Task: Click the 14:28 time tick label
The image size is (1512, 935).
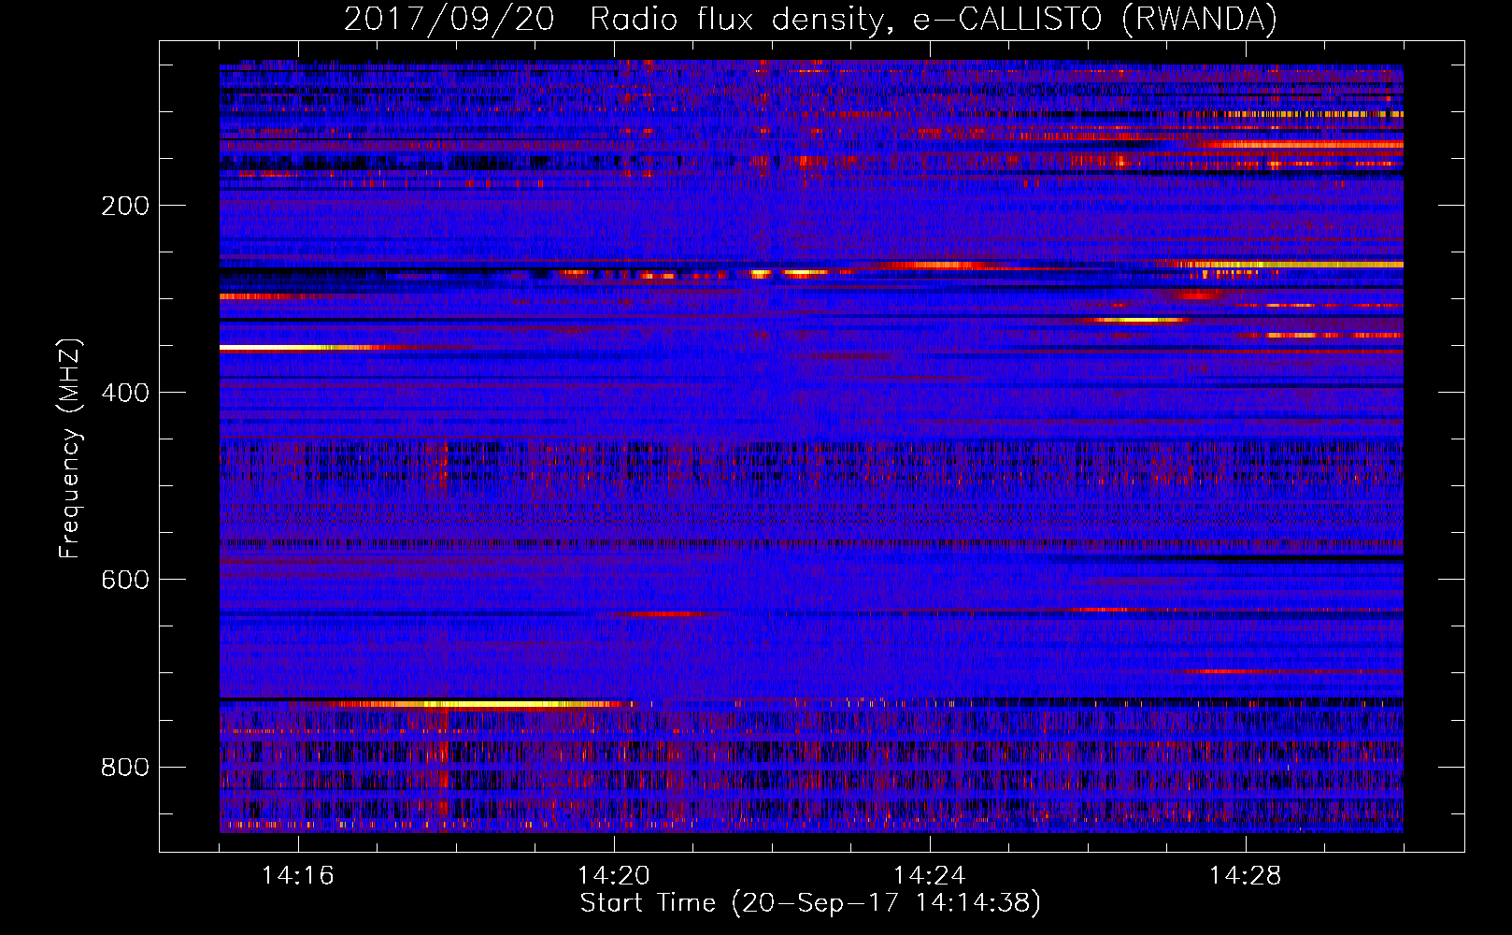Action: click(1246, 875)
